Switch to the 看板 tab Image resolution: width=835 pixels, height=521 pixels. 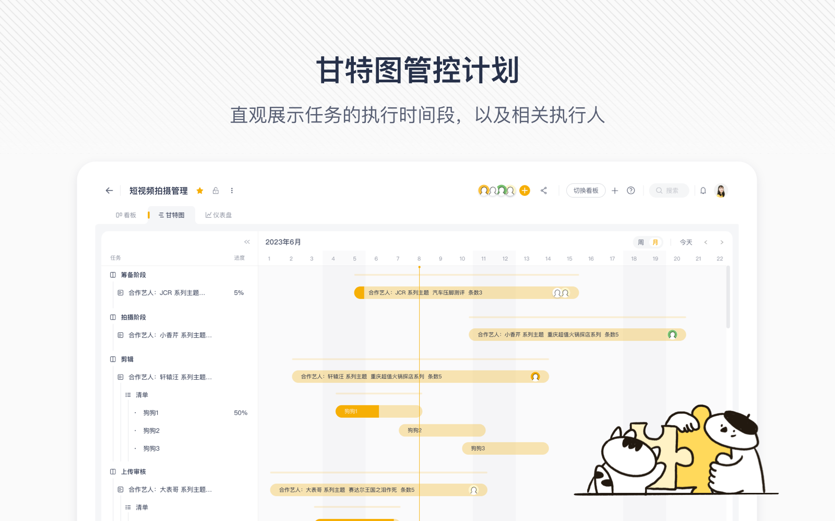click(126, 215)
